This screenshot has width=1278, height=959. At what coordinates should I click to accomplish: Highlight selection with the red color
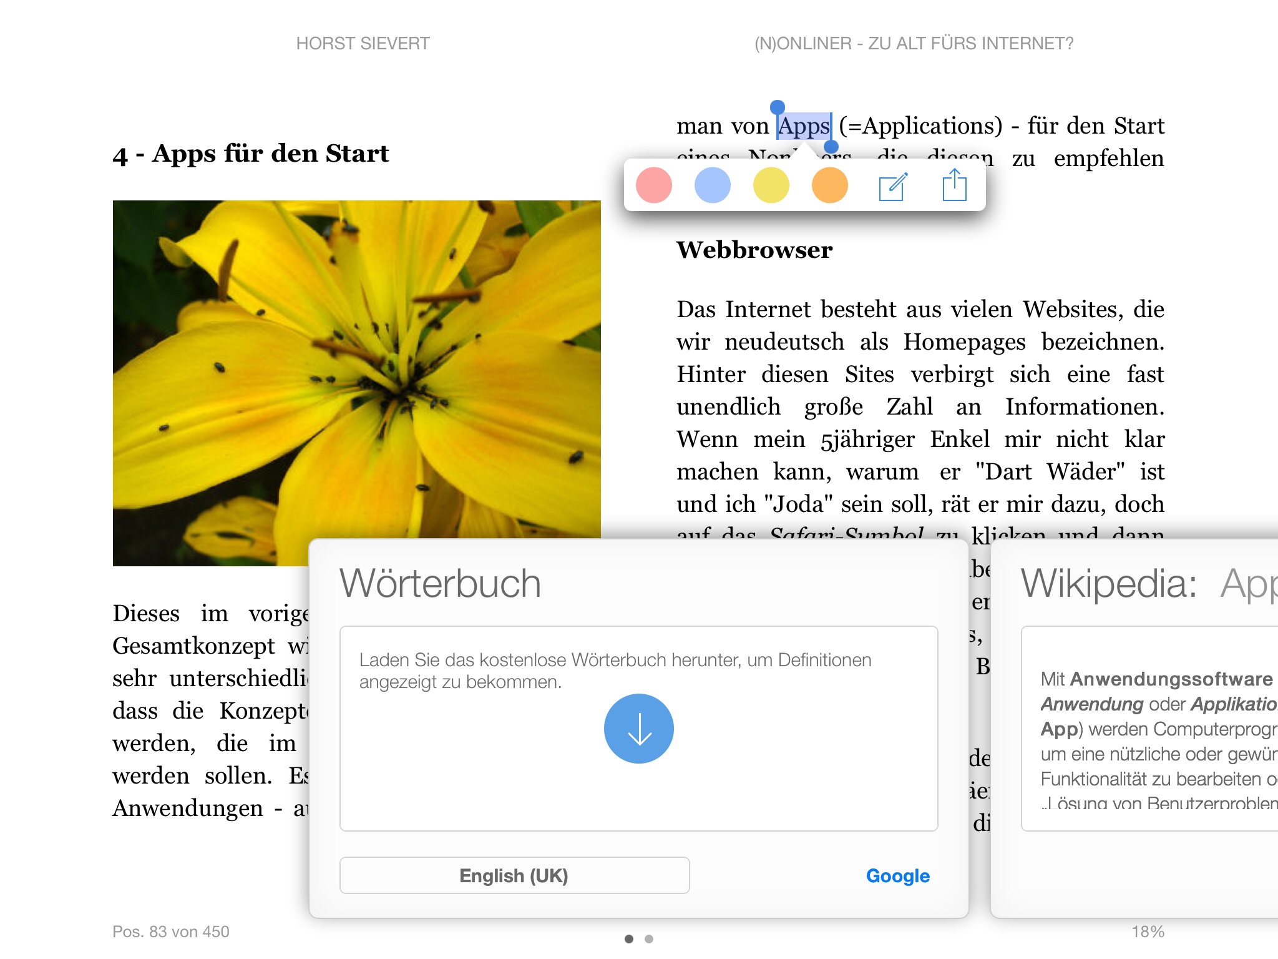pyautogui.click(x=653, y=185)
